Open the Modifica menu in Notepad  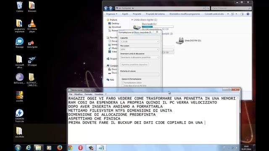(x=79, y=94)
